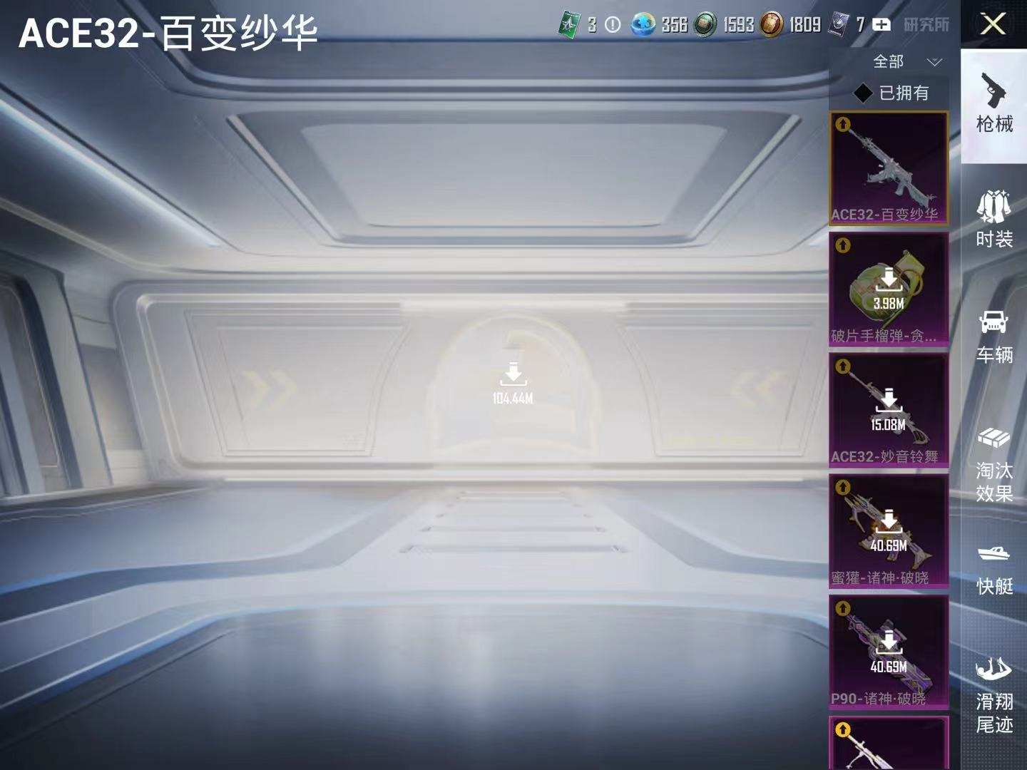Open the 研究所 lab menu item
The width and height of the screenshot is (1027, 770).
pyautogui.click(x=926, y=24)
